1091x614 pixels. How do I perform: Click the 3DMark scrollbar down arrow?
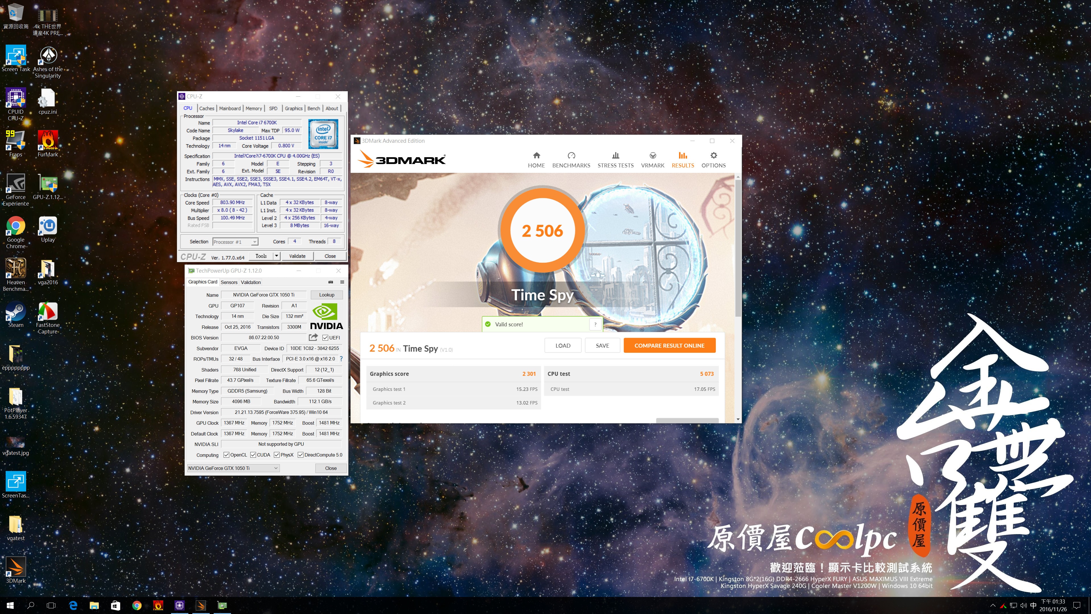pyautogui.click(x=738, y=420)
